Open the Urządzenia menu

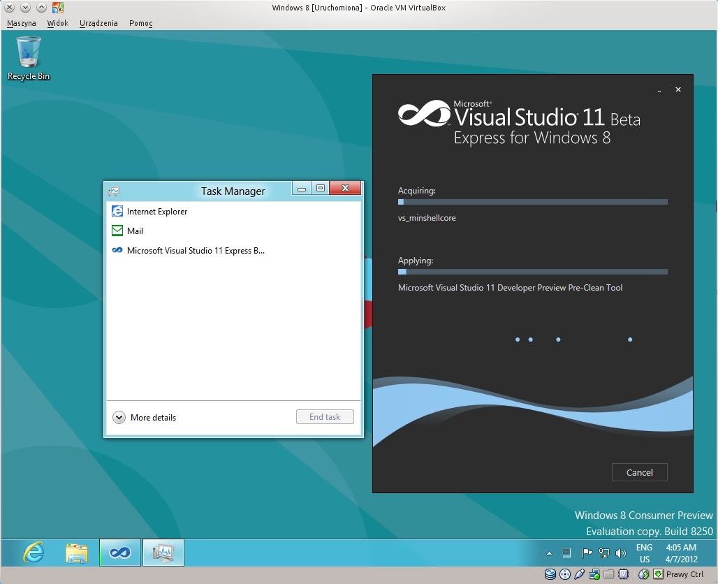(x=98, y=23)
